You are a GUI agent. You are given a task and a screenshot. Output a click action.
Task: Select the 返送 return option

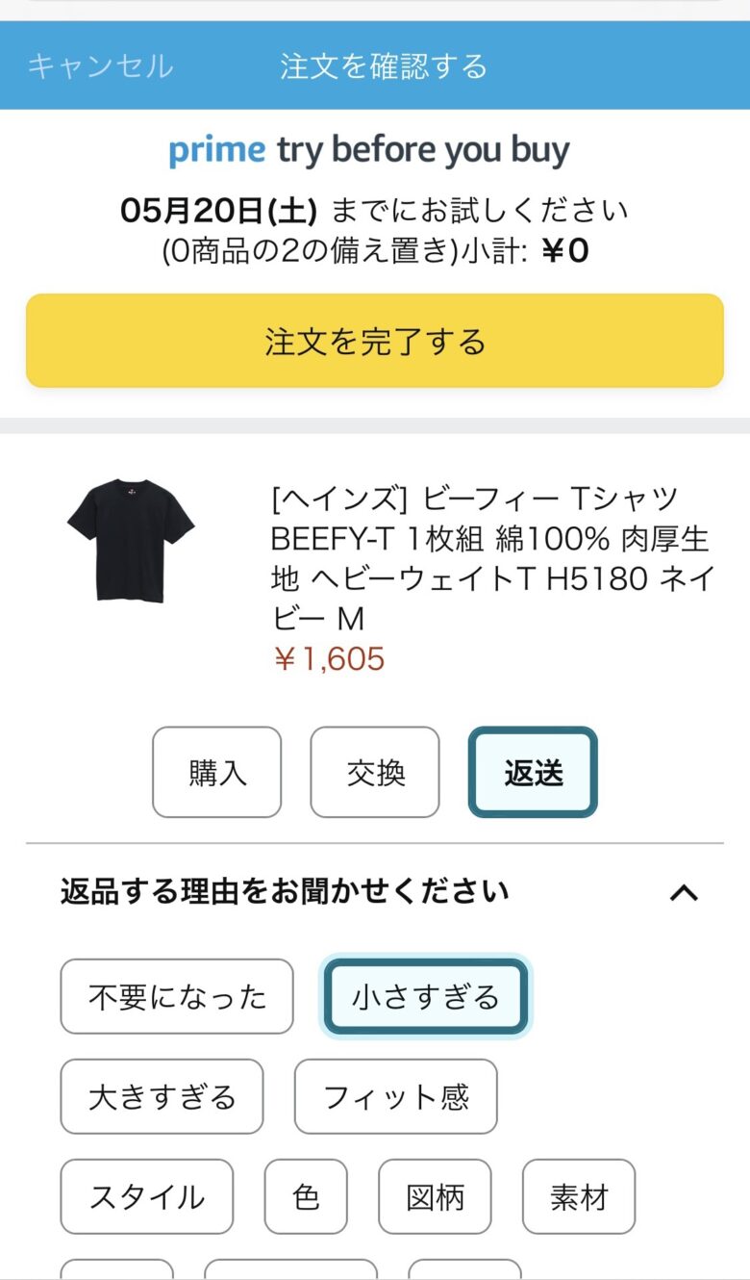533,772
